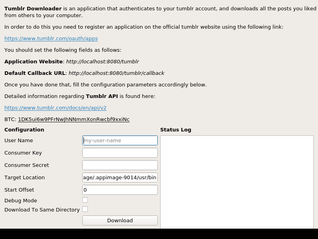Click the Default Callback URL text

[116, 73]
